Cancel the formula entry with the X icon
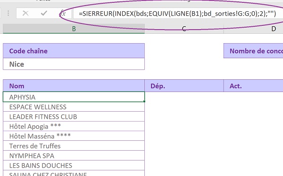Screen dimensions: 283x176 (x=25, y=13)
